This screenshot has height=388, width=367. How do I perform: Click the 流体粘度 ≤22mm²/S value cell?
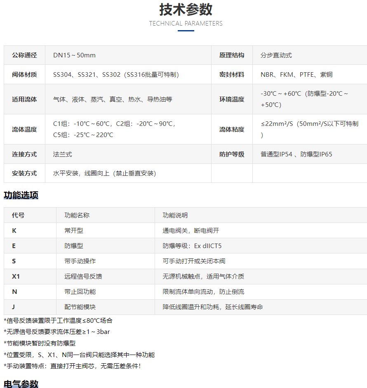(x=309, y=129)
